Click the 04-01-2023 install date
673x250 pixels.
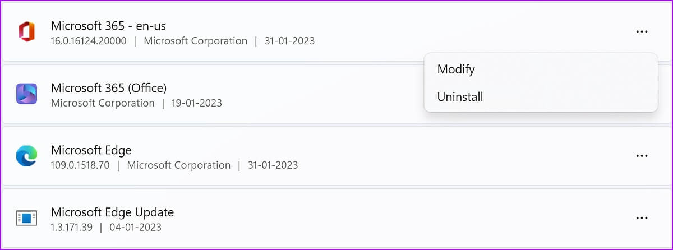(x=136, y=228)
